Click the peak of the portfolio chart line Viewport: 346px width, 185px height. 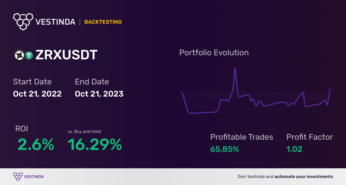tap(235, 69)
